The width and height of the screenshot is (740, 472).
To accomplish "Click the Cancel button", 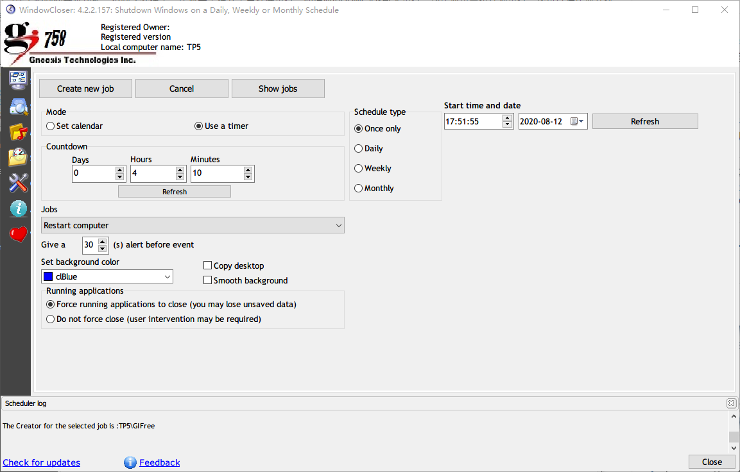I will point(182,88).
